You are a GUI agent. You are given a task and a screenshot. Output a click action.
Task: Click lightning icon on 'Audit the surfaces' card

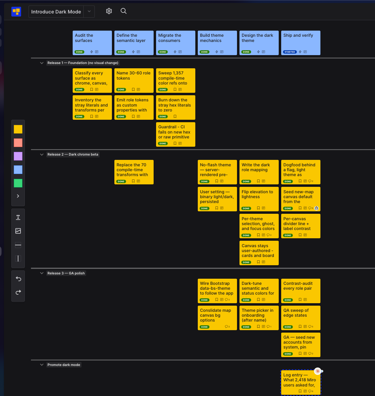point(92,52)
